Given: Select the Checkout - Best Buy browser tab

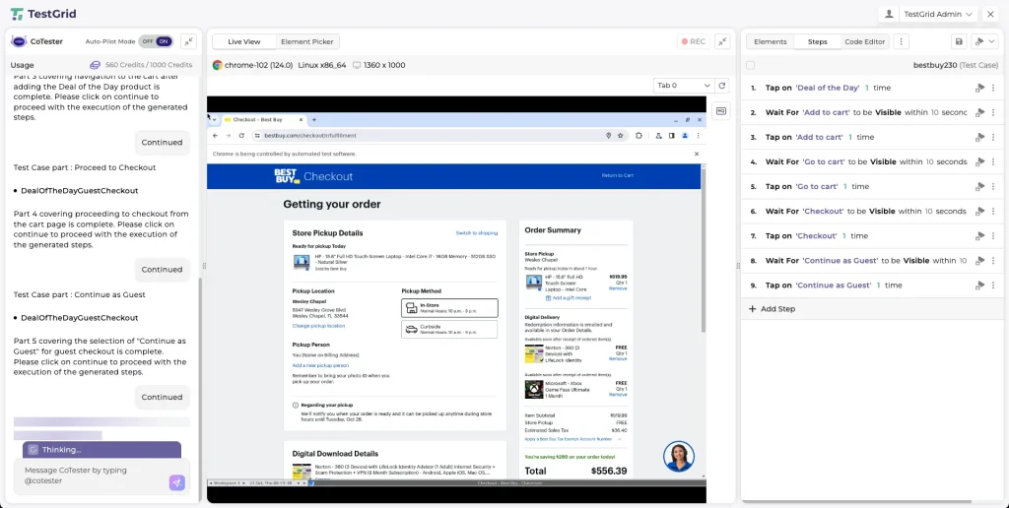Looking at the screenshot, I should 262,119.
